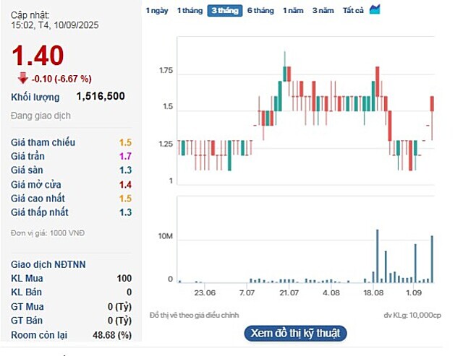The height and width of the screenshot is (356, 463).
Task: Click the tallest volume bar near 18.08
Action: (x=378, y=256)
